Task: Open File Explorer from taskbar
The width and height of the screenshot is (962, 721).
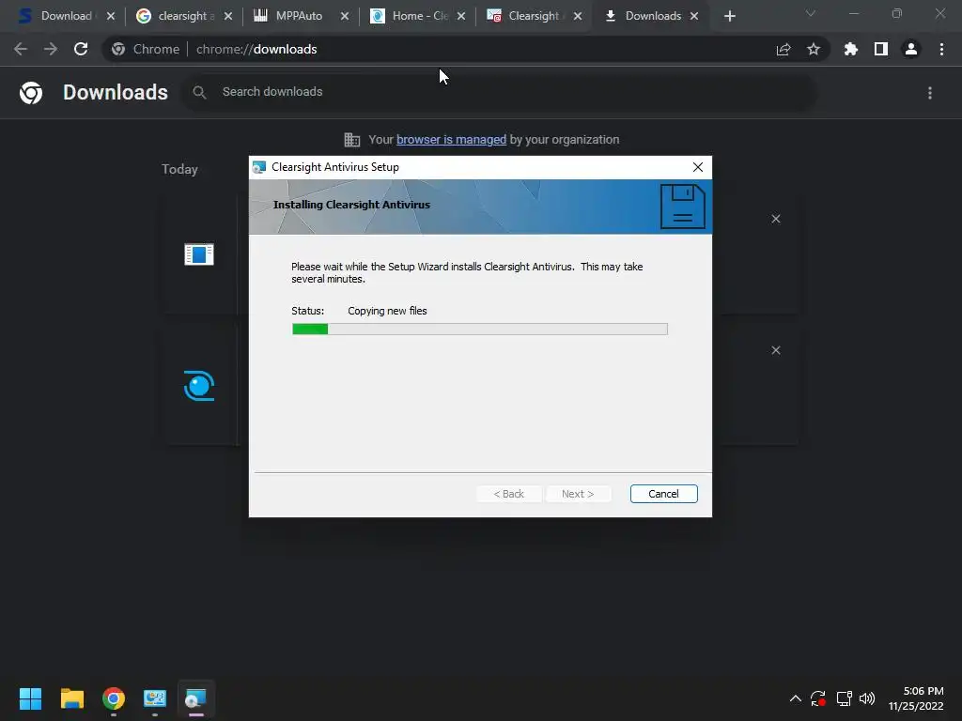Action: (x=71, y=698)
